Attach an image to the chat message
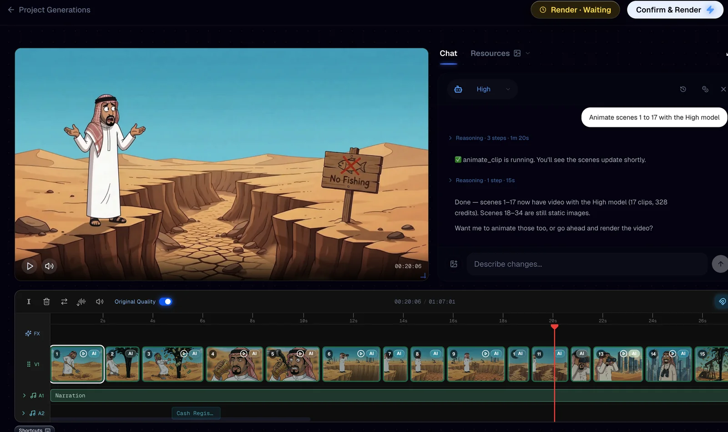Viewport: 728px width, 432px height. coord(454,264)
